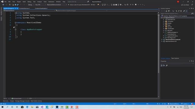Expand the Dependencies node
This screenshot has height=109, width=195.
tap(164, 19)
